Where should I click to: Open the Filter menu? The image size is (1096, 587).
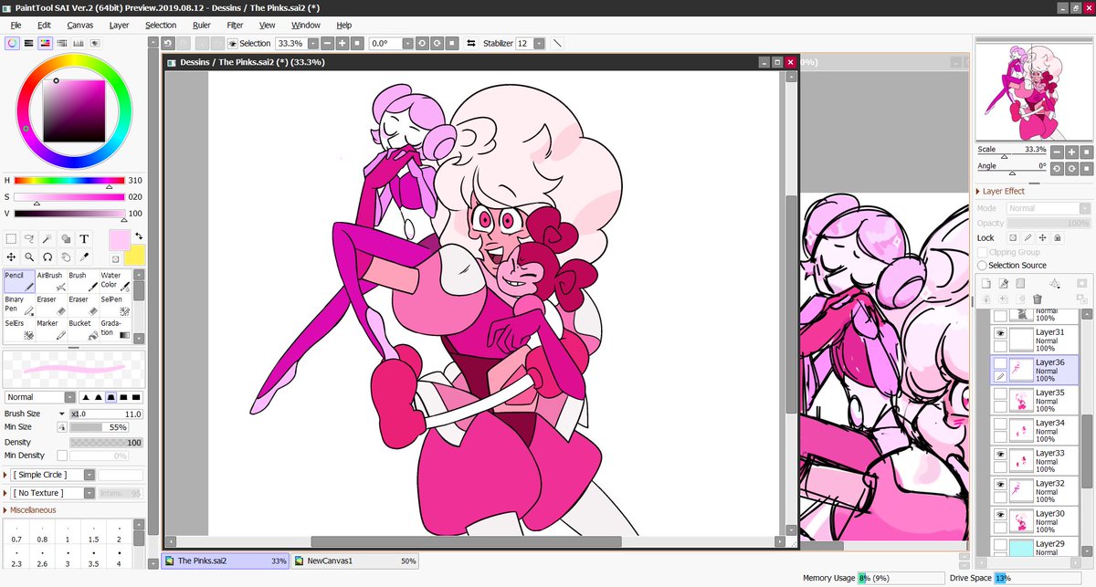(x=235, y=26)
